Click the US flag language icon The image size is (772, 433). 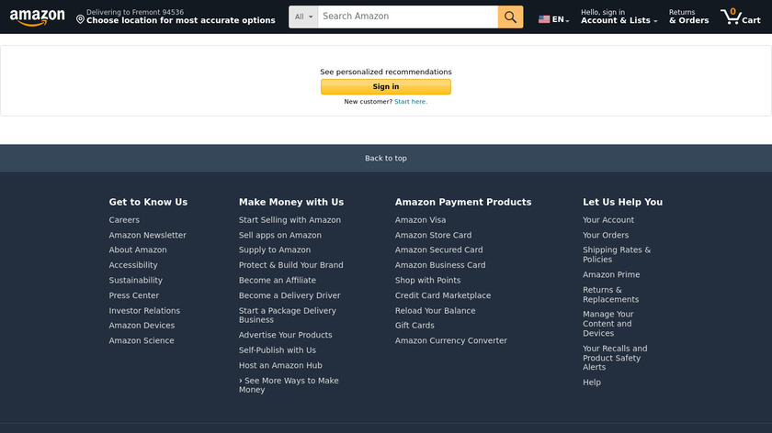click(544, 19)
